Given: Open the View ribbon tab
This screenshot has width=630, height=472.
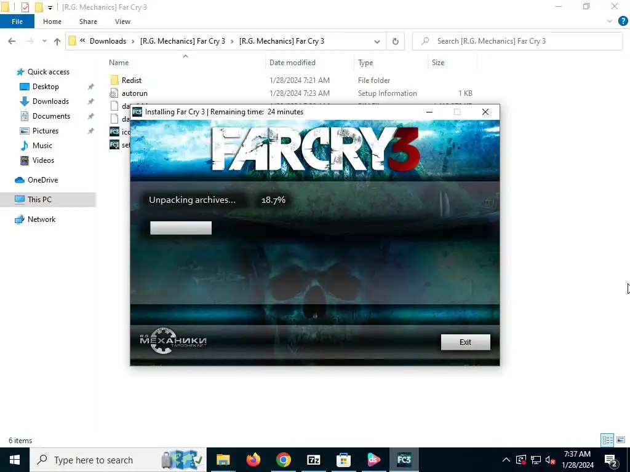Looking at the screenshot, I should [x=122, y=22].
